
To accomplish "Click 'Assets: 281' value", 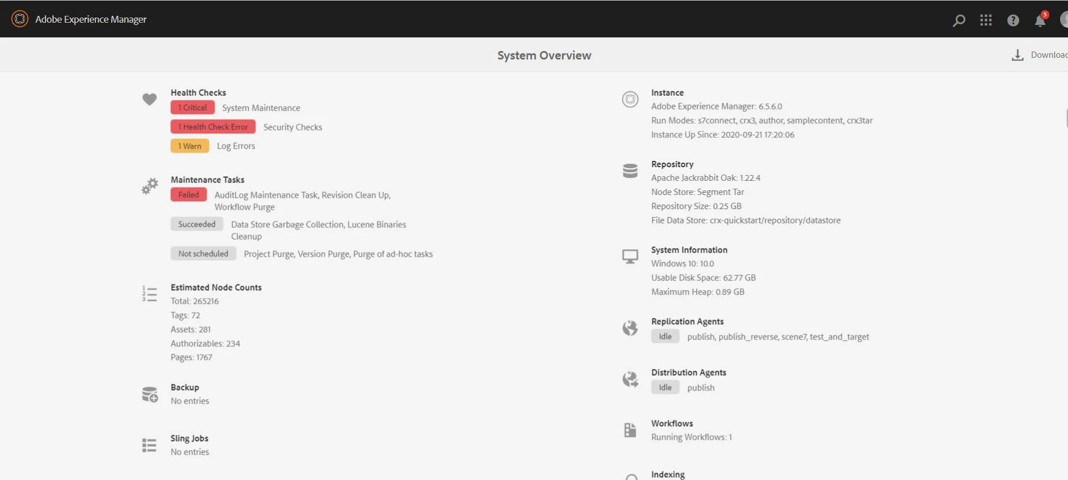I will pyautogui.click(x=191, y=329).
